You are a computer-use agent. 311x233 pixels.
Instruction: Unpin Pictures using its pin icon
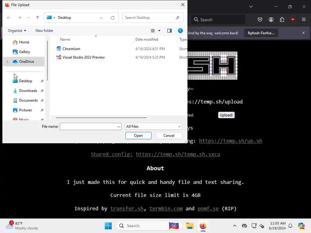pyautogui.click(x=42, y=110)
